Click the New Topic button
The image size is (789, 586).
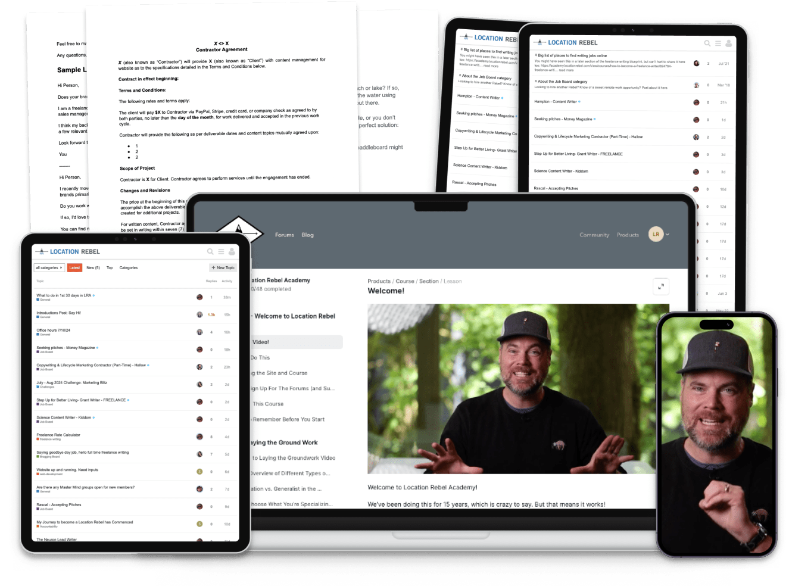[223, 268]
